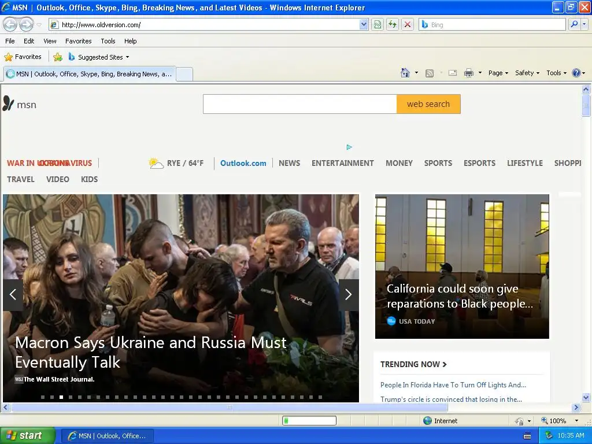Click the browser Forward arrow button
The width and height of the screenshot is (592, 444).
pos(26,24)
